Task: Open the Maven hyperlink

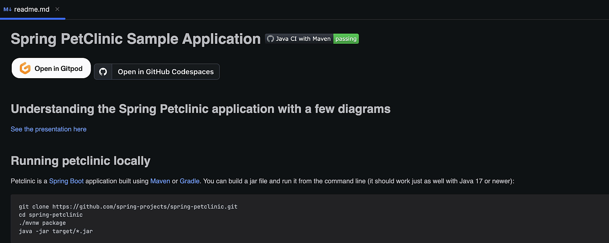Action: click(160, 181)
